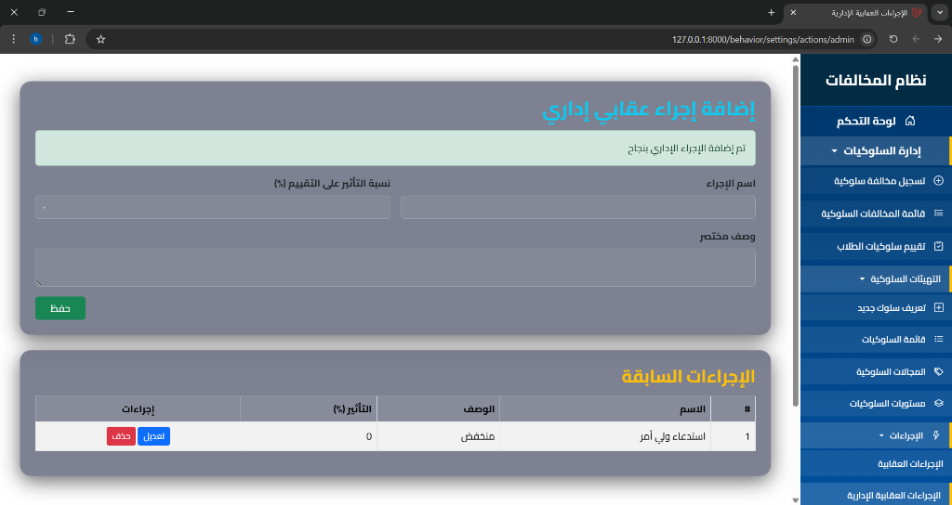Click the استدعاء ولي أمر table cell
The width and height of the screenshot is (952, 505).
[x=604, y=436]
